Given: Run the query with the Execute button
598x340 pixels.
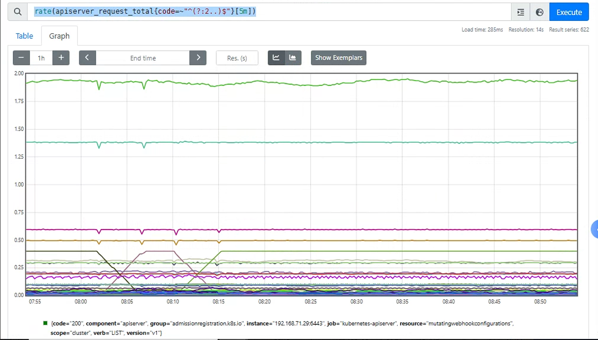Looking at the screenshot, I should tap(569, 12).
